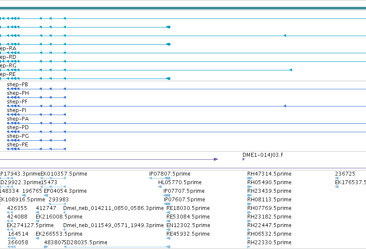
Task: Select the shep-PD label
Action: [18, 128]
